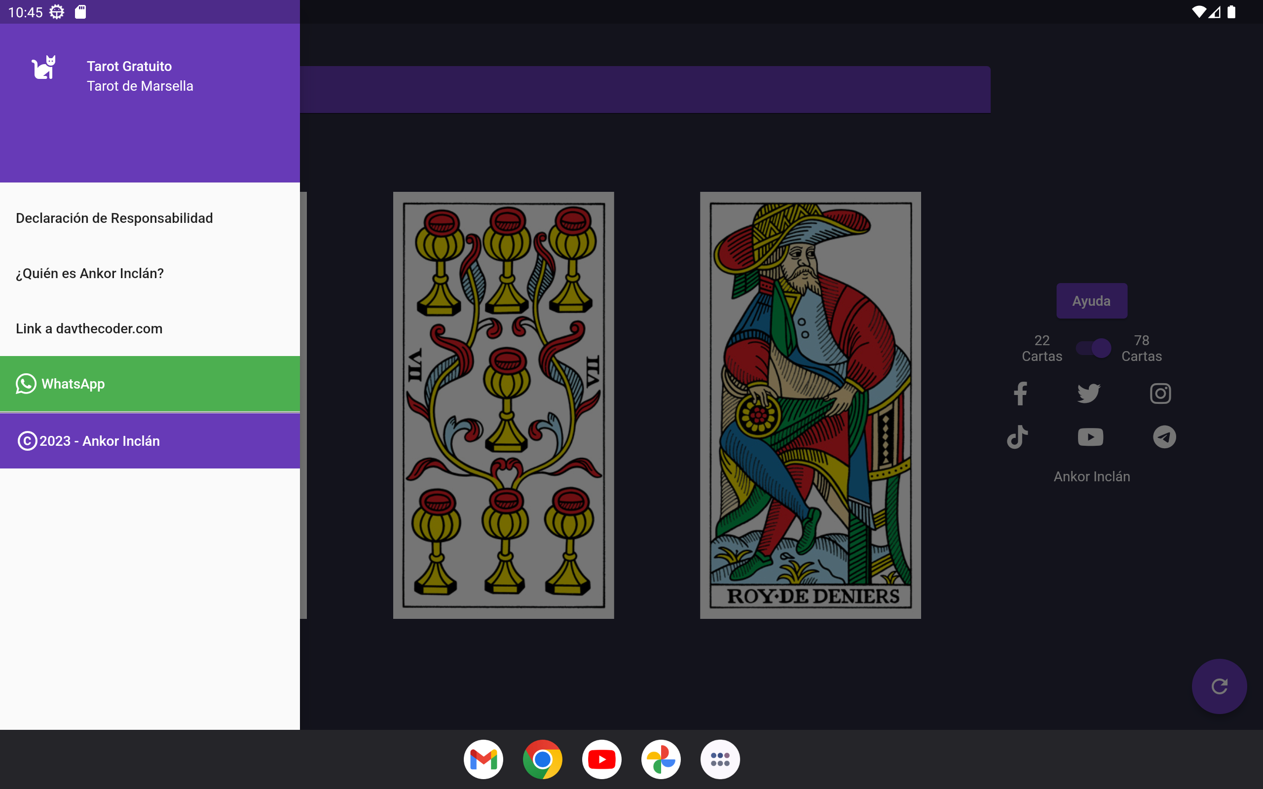Click the Wi-Fi status icon
Screen dimensions: 1263x789
click(1198, 12)
